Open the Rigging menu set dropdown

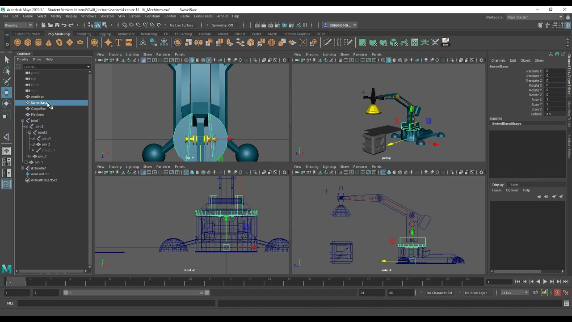coord(18,25)
